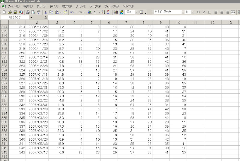This screenshot has height=161, width=240.
Task: Click the AutoSum sigma icon
Action: point(95,12)
